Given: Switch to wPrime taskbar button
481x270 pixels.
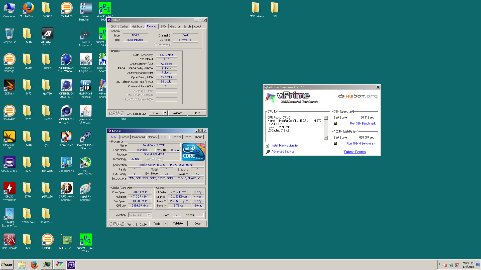Looking at the screenshot, I should click(59, 265).
